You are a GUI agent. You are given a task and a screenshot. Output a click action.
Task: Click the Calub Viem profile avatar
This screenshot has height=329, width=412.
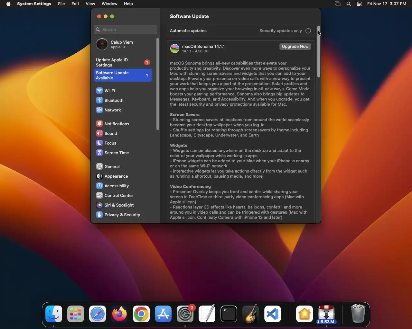tap(102, 44)
